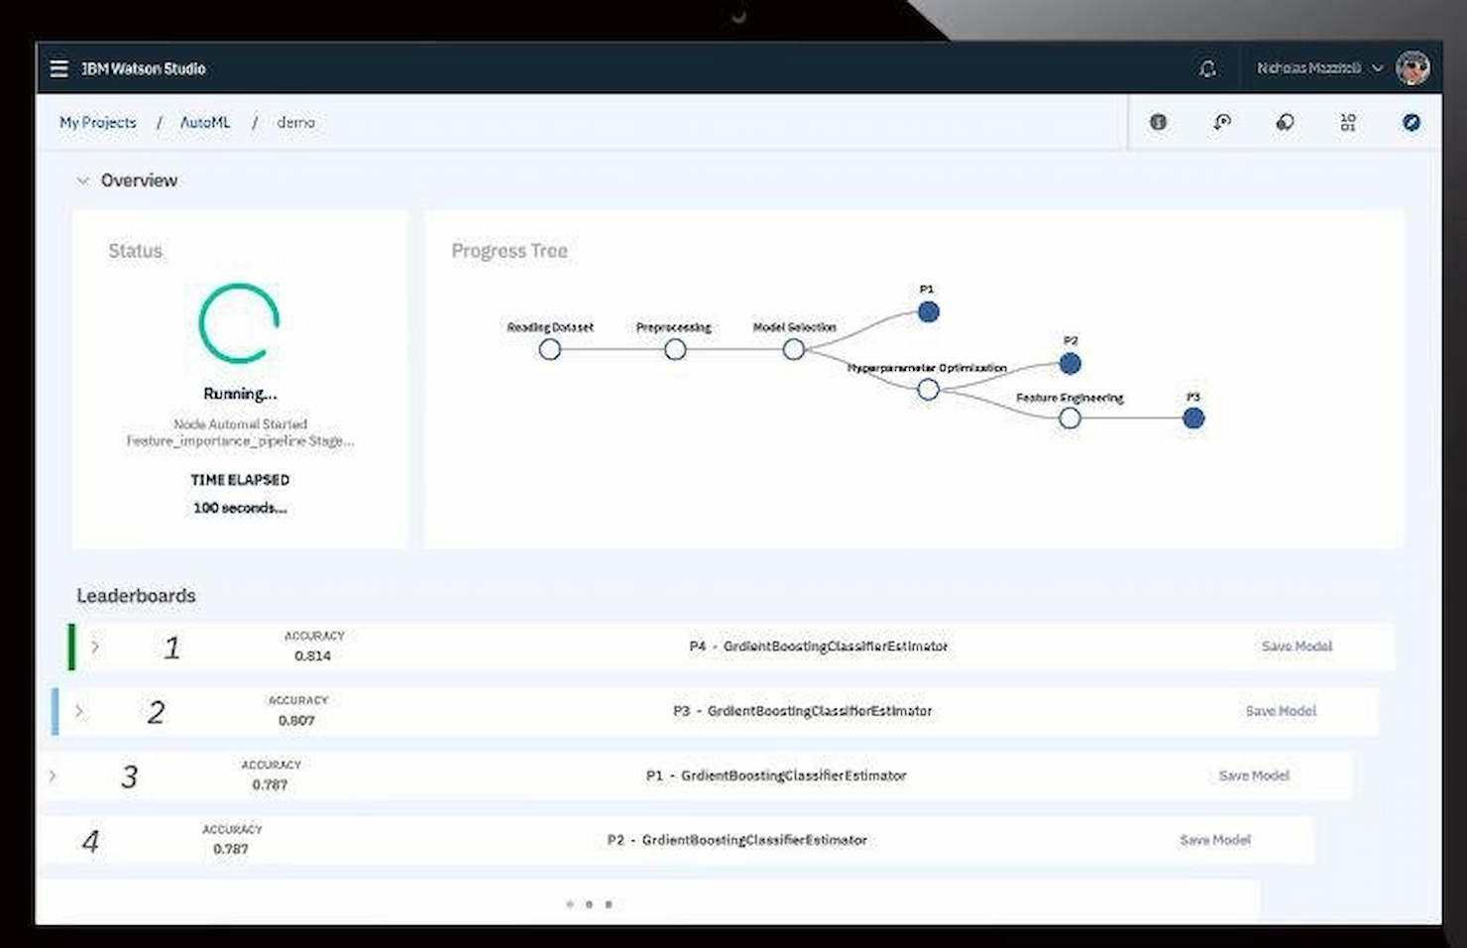Open the IBM Watson Studio hamburger menu
This screenshot has height=948, width=1467.
point(58,67)
